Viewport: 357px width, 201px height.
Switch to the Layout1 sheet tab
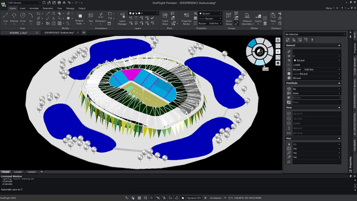pyautogui.click(x=18, y=172)
